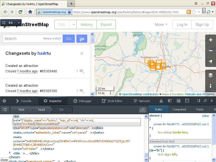Screen dimensions: 216x162
Task: Click the site identity openstreetmap.org padlock
Action: click(54, 12)
